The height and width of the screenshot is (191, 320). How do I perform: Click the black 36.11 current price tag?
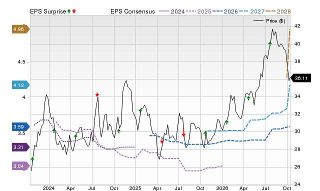click(300, 78)
